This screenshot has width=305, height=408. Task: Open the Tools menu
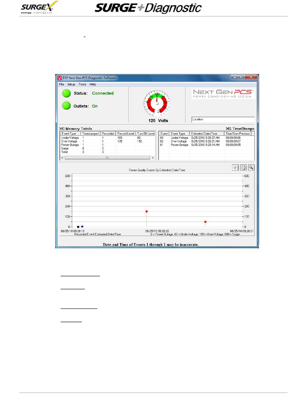tap(83, 84)
